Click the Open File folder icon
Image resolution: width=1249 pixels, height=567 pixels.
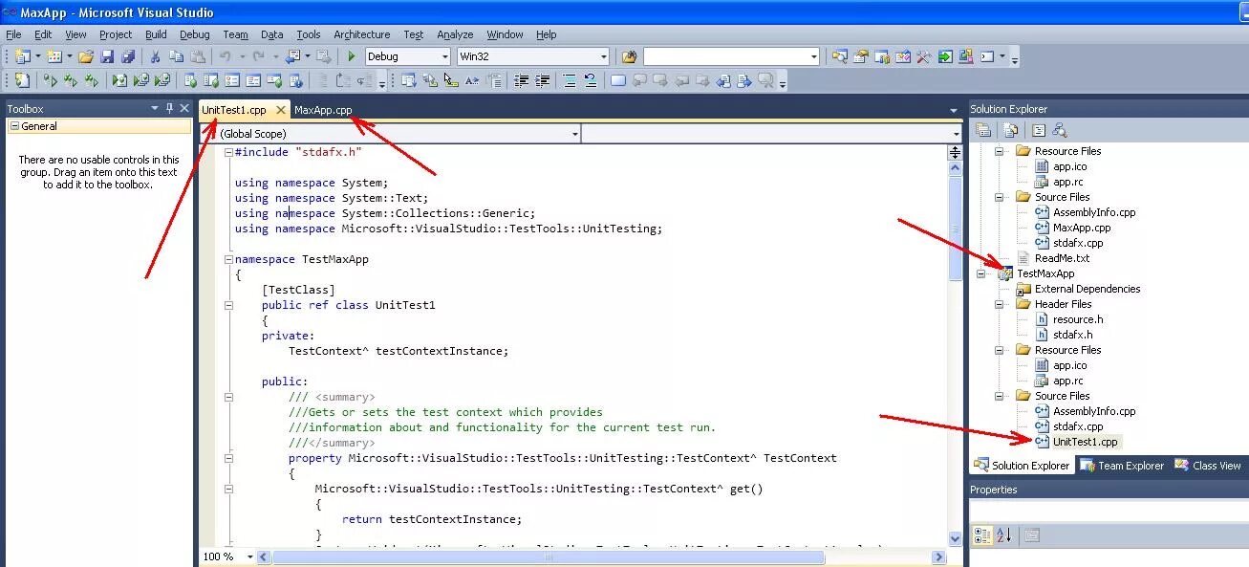pos(85,56)
